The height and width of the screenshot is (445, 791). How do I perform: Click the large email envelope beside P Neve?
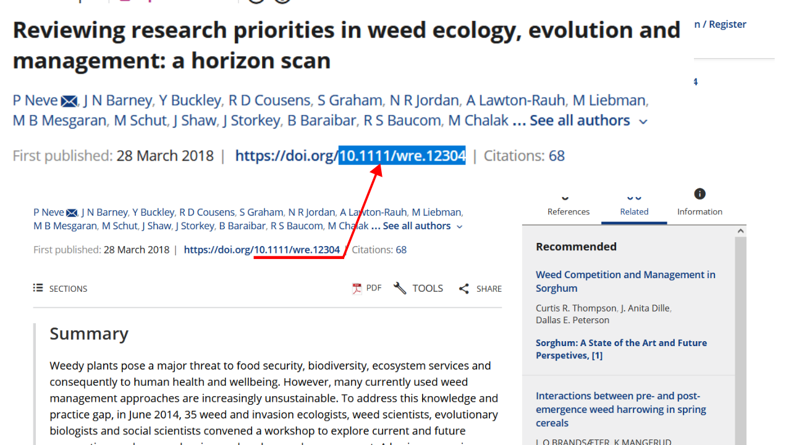click(69, 101)
